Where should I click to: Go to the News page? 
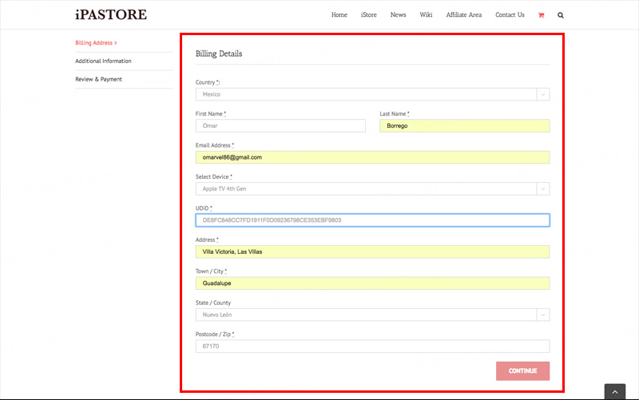(398, 14)
